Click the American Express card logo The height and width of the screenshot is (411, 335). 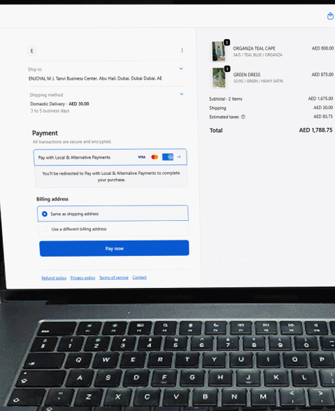168,157
